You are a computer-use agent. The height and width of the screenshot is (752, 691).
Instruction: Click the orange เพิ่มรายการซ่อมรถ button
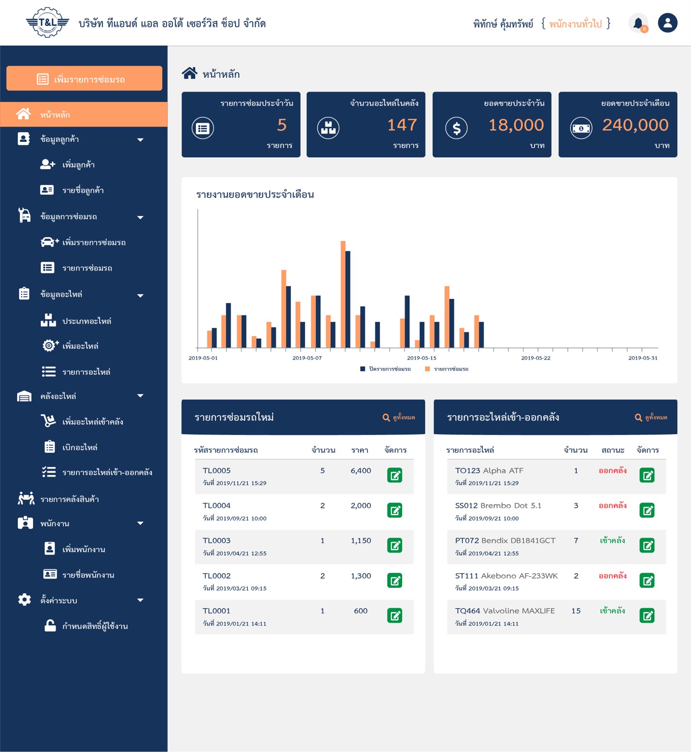[84, 79]
